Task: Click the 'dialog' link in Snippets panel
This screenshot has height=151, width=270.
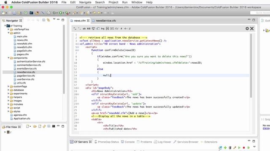Action: click(x=266, y=128)
